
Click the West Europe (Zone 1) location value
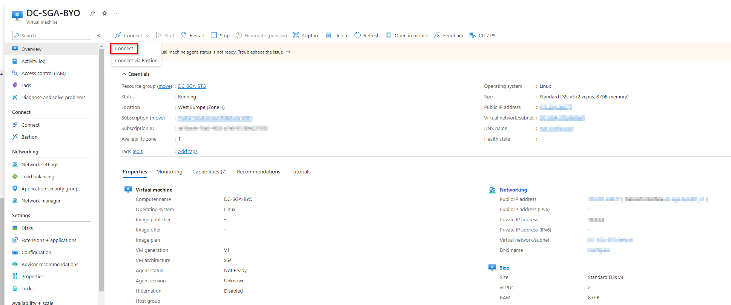pyautogui.click(x=201, y=107)
